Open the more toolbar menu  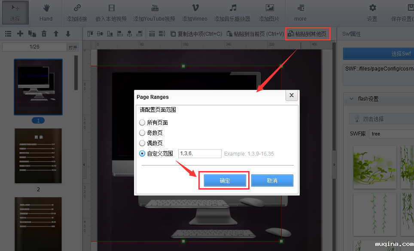coord(300,12)
